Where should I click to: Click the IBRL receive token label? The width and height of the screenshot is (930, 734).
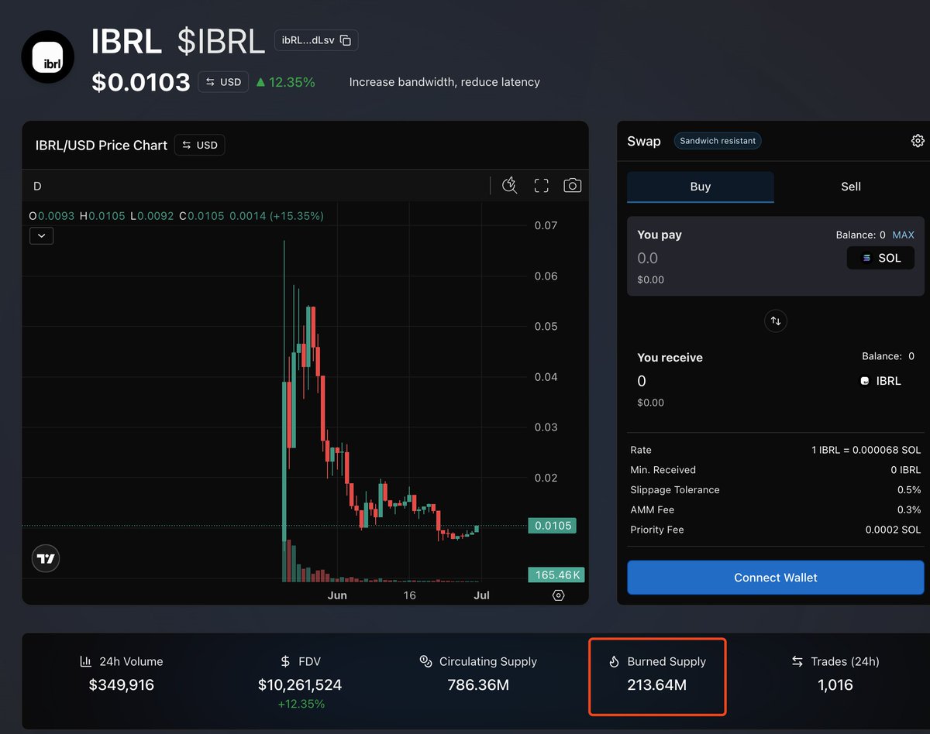(881, 381)
